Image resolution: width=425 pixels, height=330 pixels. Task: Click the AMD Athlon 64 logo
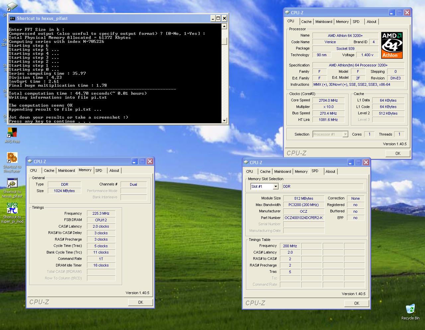coord(392,45)
